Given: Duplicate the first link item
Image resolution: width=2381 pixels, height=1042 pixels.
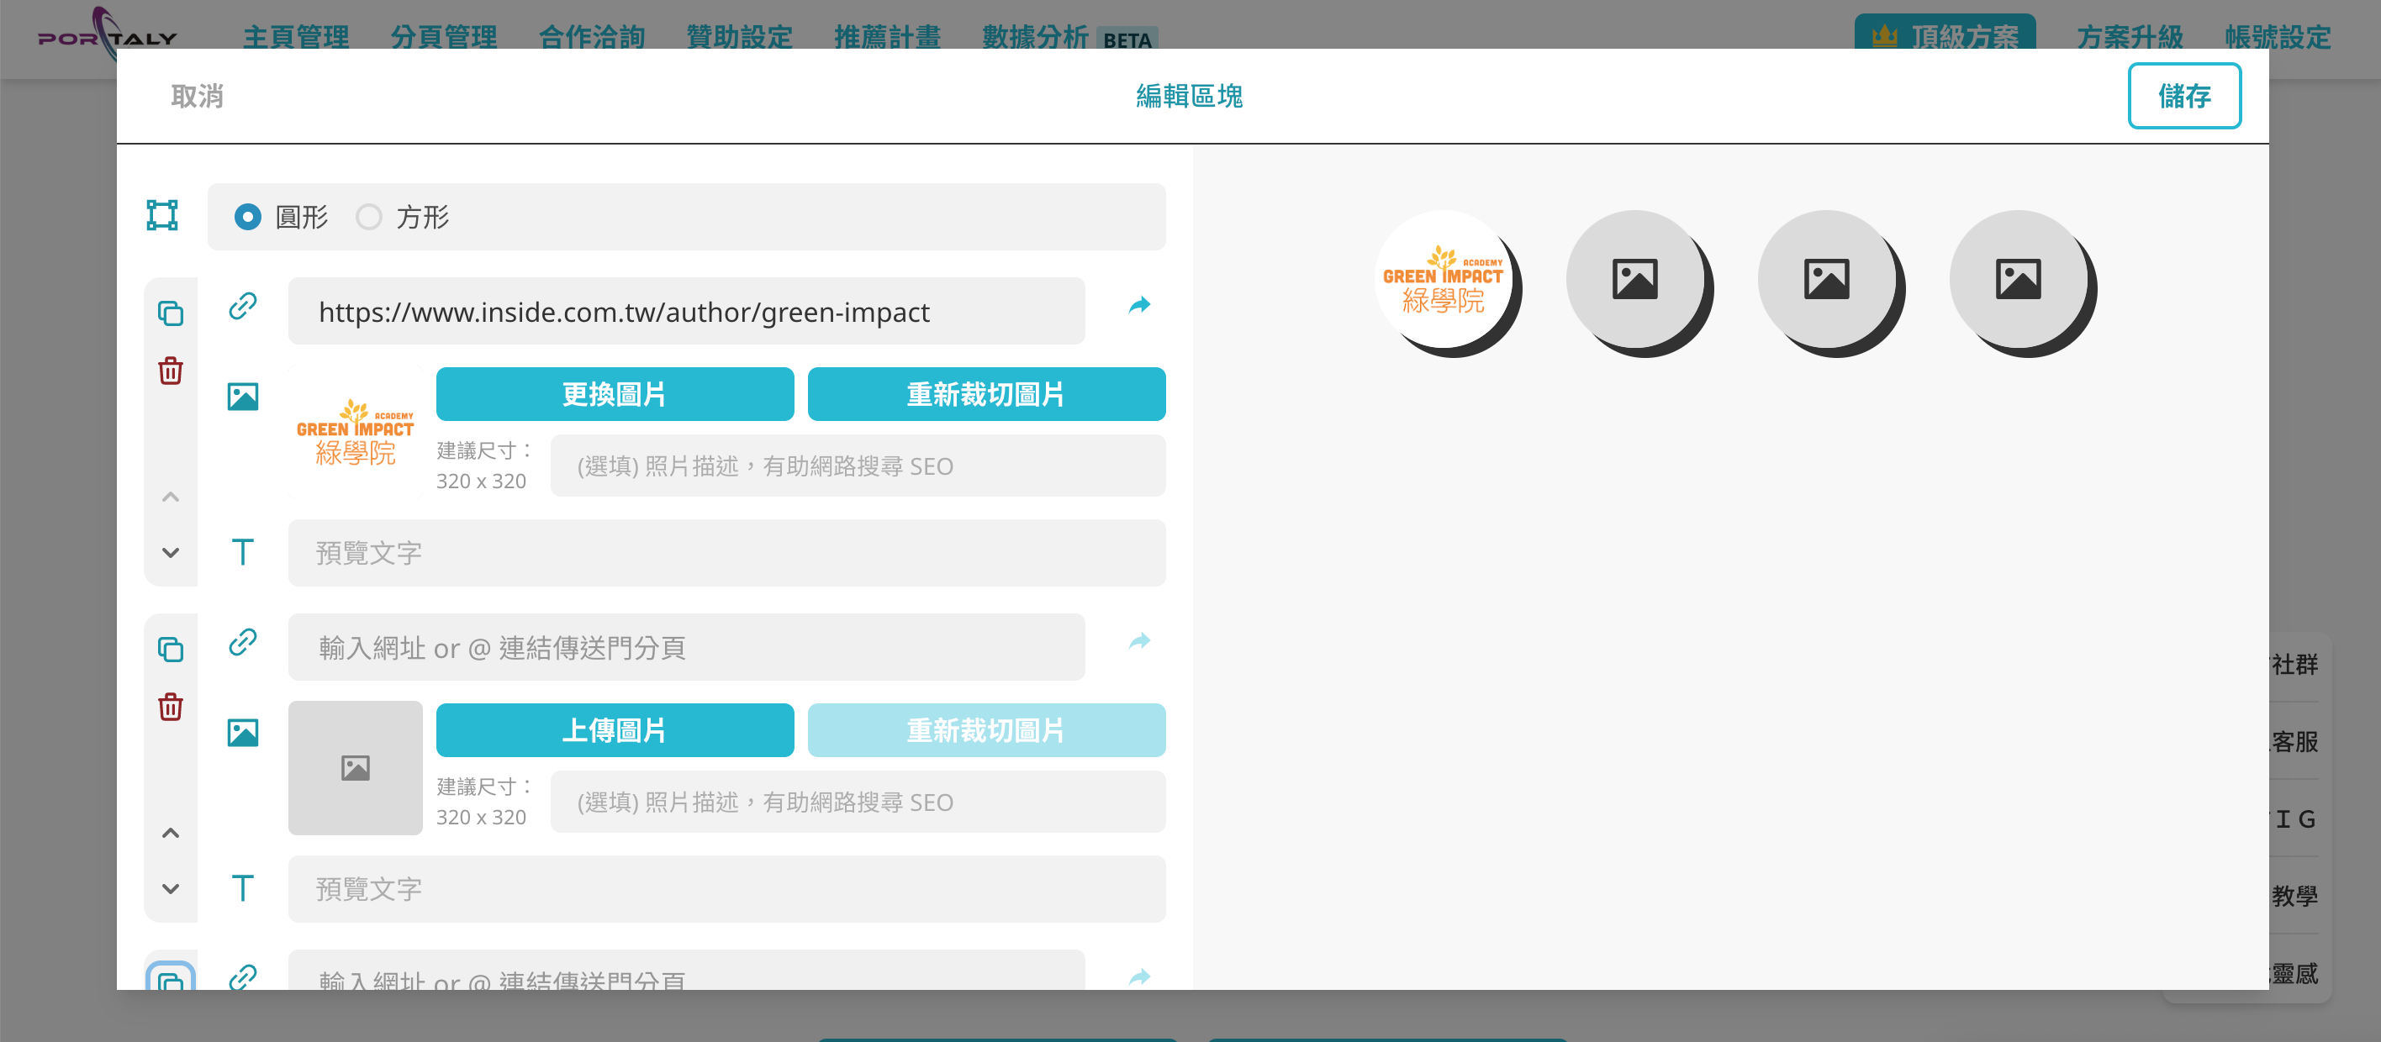Looking at the screenshot, I should [x=171, y=313].
